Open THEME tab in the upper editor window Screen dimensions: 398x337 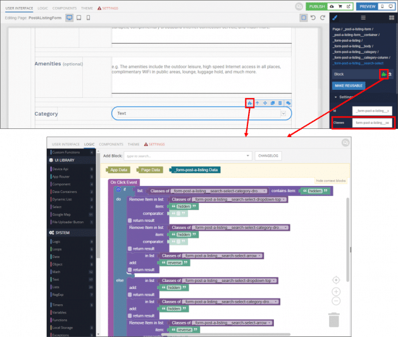click(87, 8)
